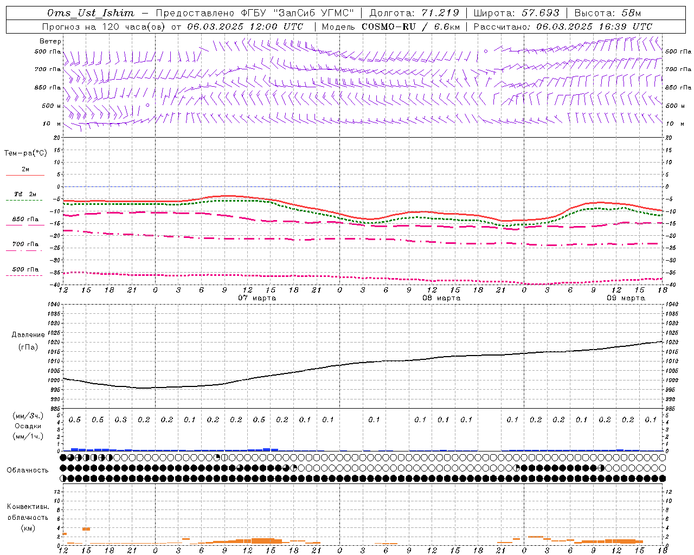Click the 850 гПа temperature legend entry

[x=25, y=220]
